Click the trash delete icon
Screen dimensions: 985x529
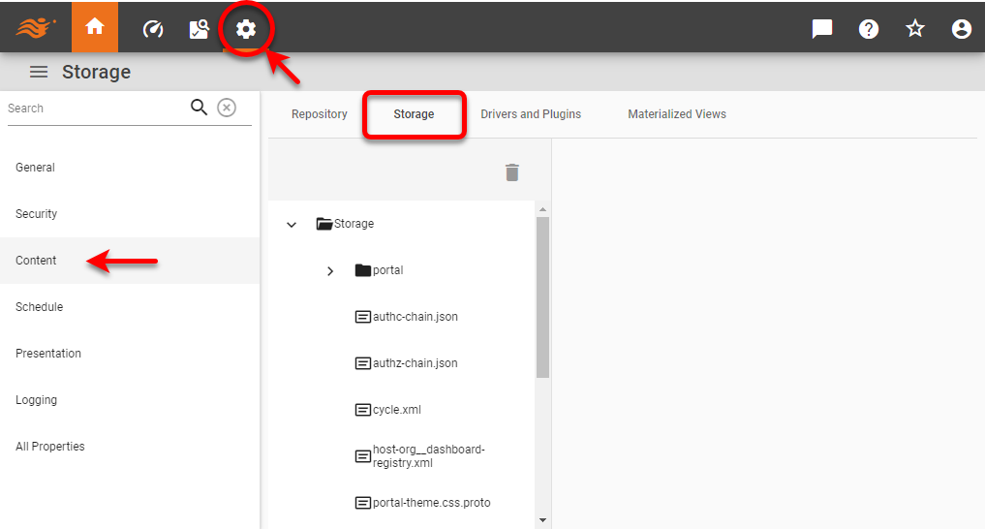coord(512,172)
